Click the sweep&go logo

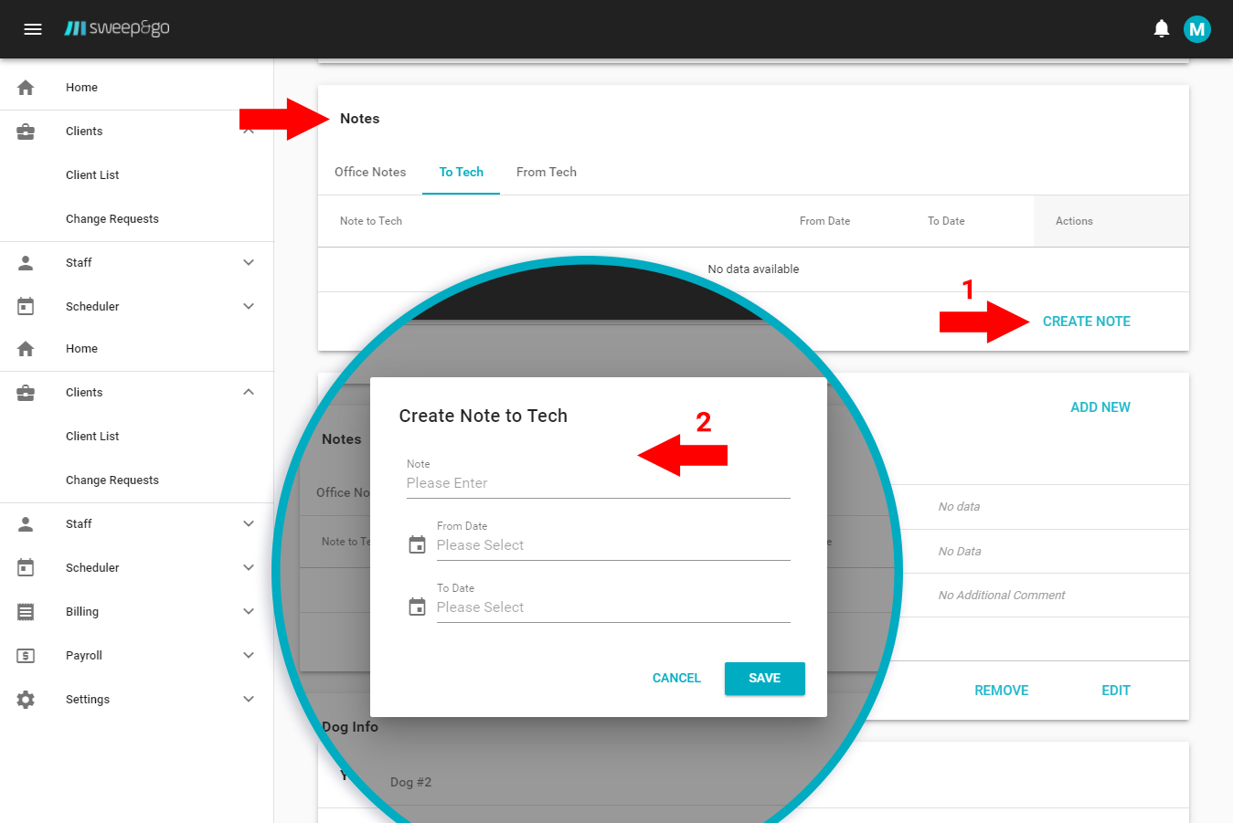pos(117,28)
